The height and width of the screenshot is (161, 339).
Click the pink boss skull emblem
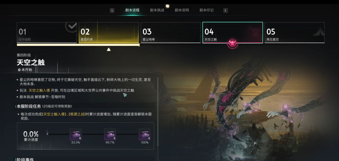(x=233, y=44)
